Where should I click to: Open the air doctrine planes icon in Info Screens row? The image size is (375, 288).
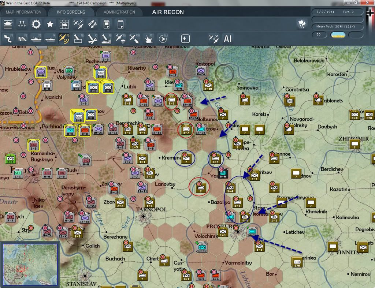pyautogui.click(x=78, y=24)
